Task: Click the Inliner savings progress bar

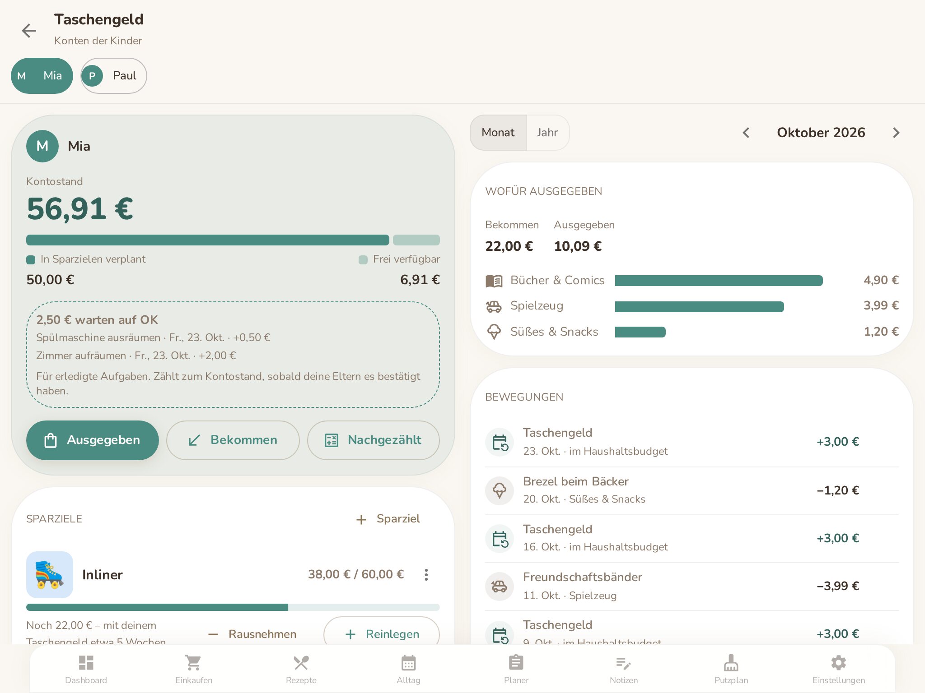Action: coord(233,607)
